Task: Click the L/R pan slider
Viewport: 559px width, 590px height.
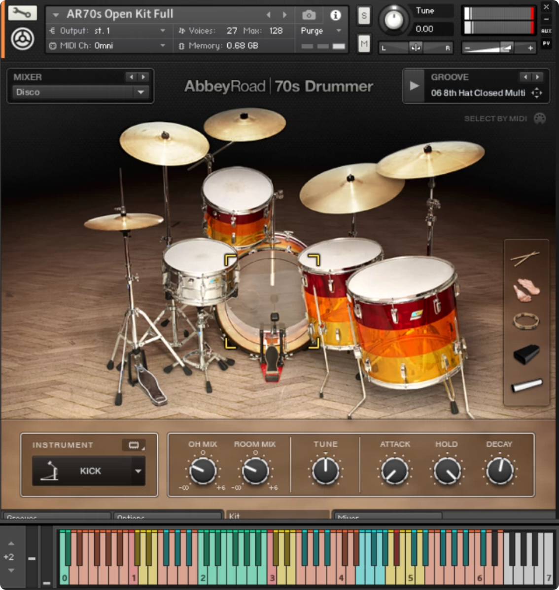Action: point(416,48)
